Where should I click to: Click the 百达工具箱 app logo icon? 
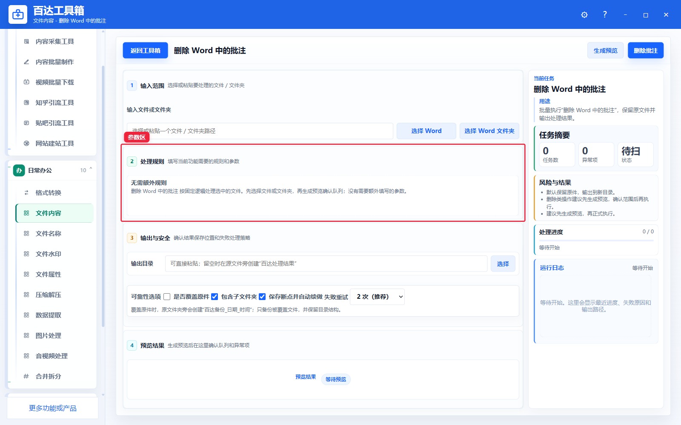(18, 14)
